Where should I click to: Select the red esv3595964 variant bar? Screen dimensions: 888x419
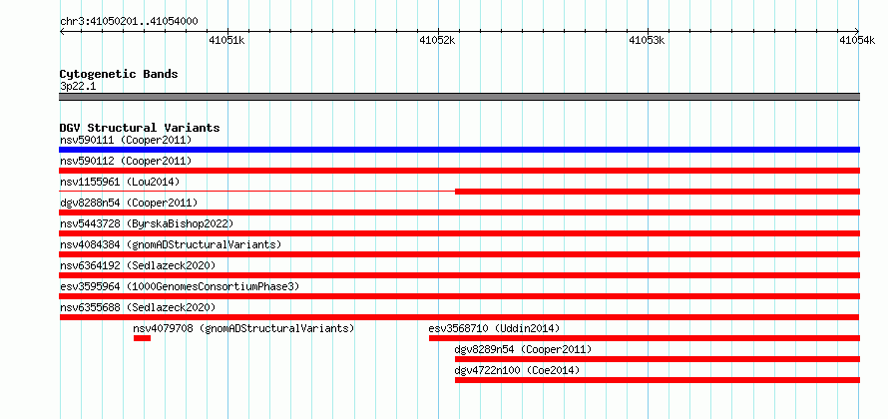tap(459, 296)
